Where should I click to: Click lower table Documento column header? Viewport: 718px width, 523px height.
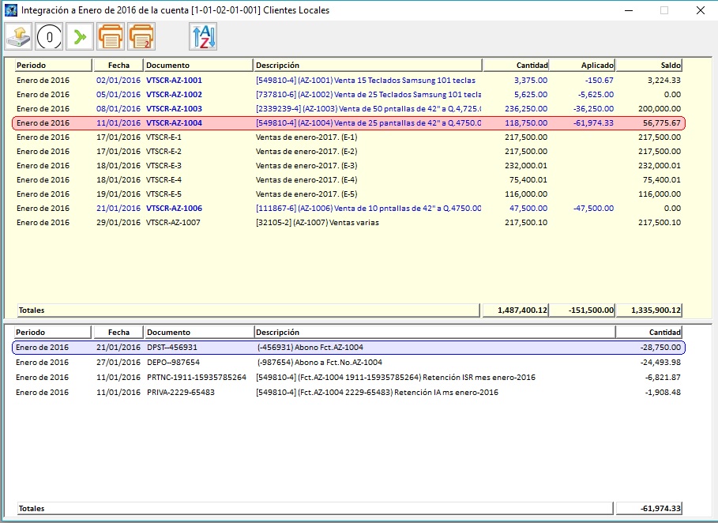[199, 333]
